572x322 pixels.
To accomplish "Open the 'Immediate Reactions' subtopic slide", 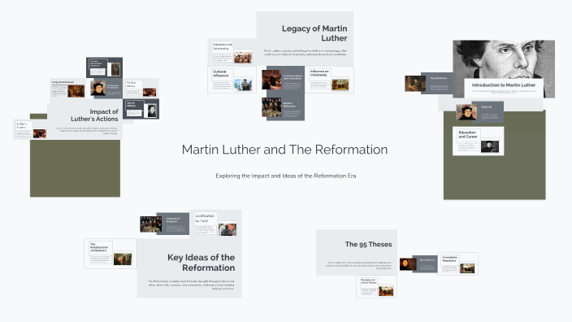I will click(x=457, y=264).
